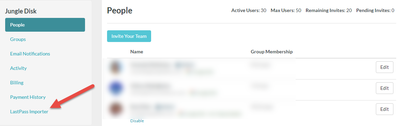Open the Billing page
401x126 pixels.
click(x=17, y=83)
